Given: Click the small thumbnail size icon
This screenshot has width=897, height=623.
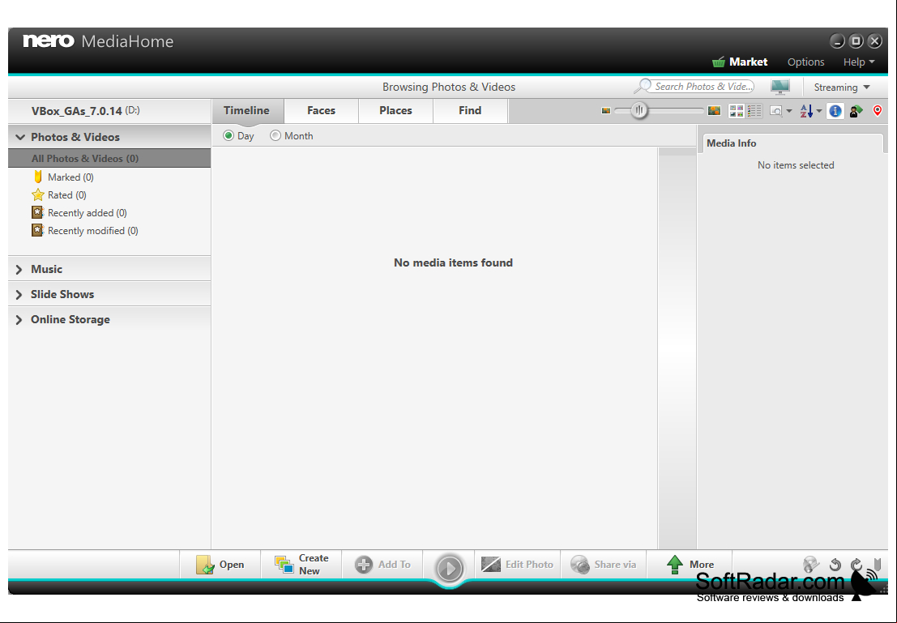Looking at the screenshot, I should tap(606, 110).
